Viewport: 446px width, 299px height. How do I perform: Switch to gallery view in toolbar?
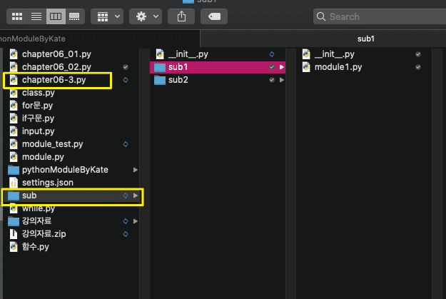coord(74,16)
